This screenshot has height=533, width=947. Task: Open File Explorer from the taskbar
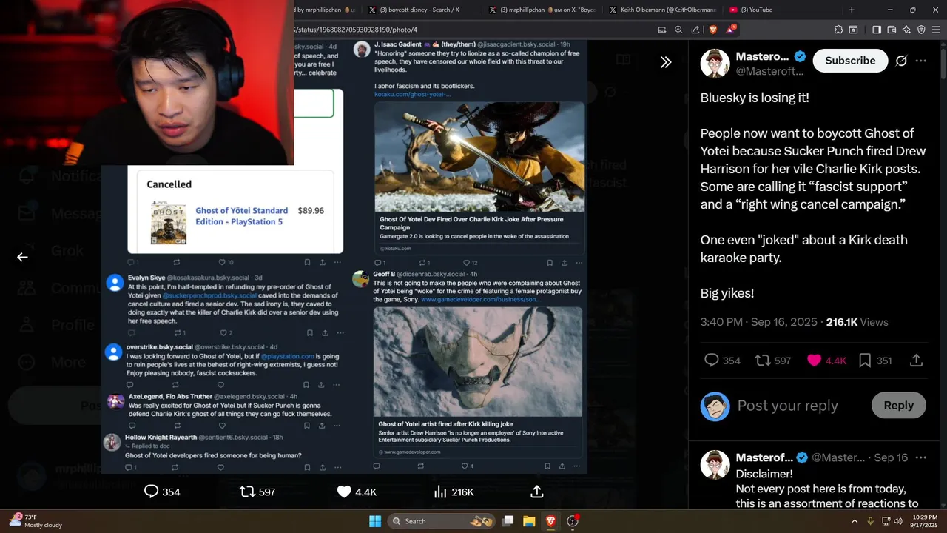tap(529, 521)
